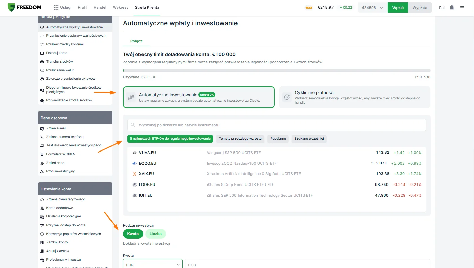This screenshot has width=474, height=268.
Task: Click the search magnifier icon
Action: [x=133, y=125]
